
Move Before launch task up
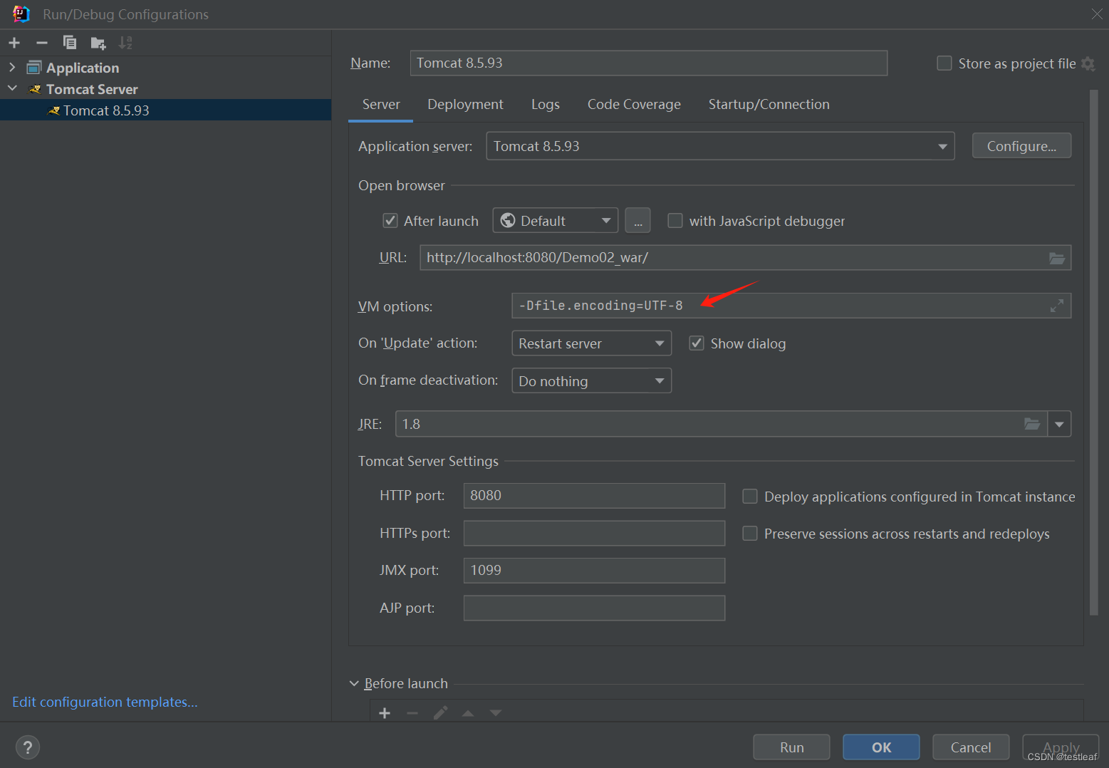[x=468, y=713]
